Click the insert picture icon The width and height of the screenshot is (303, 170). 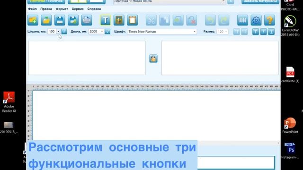coord(119,20)
